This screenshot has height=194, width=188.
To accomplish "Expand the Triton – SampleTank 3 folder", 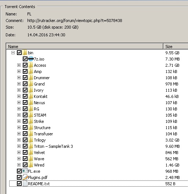I will point(19,146).
